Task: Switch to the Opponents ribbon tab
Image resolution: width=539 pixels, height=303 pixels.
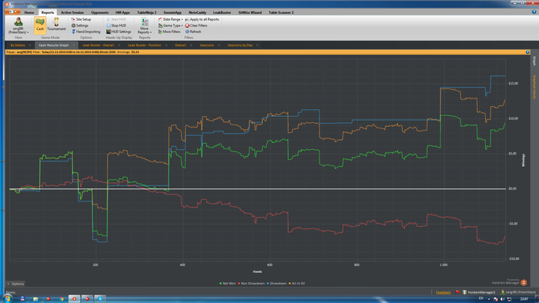Action: click(99, 12)
